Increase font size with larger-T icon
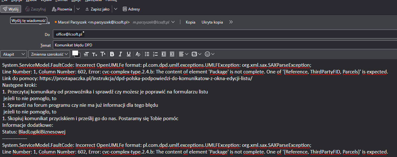 click(x=103, y=54)
